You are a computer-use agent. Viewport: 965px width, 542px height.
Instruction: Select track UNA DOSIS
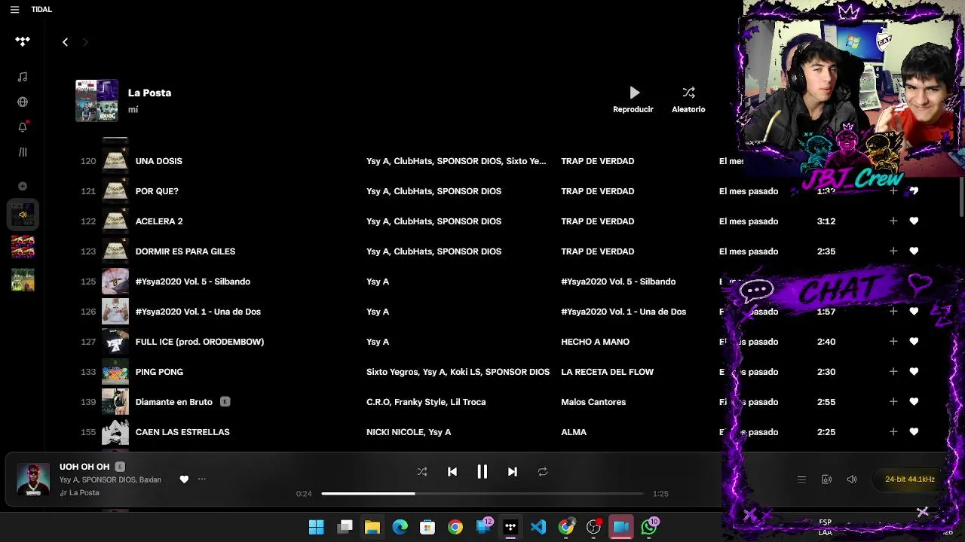(x=159, y=161)
